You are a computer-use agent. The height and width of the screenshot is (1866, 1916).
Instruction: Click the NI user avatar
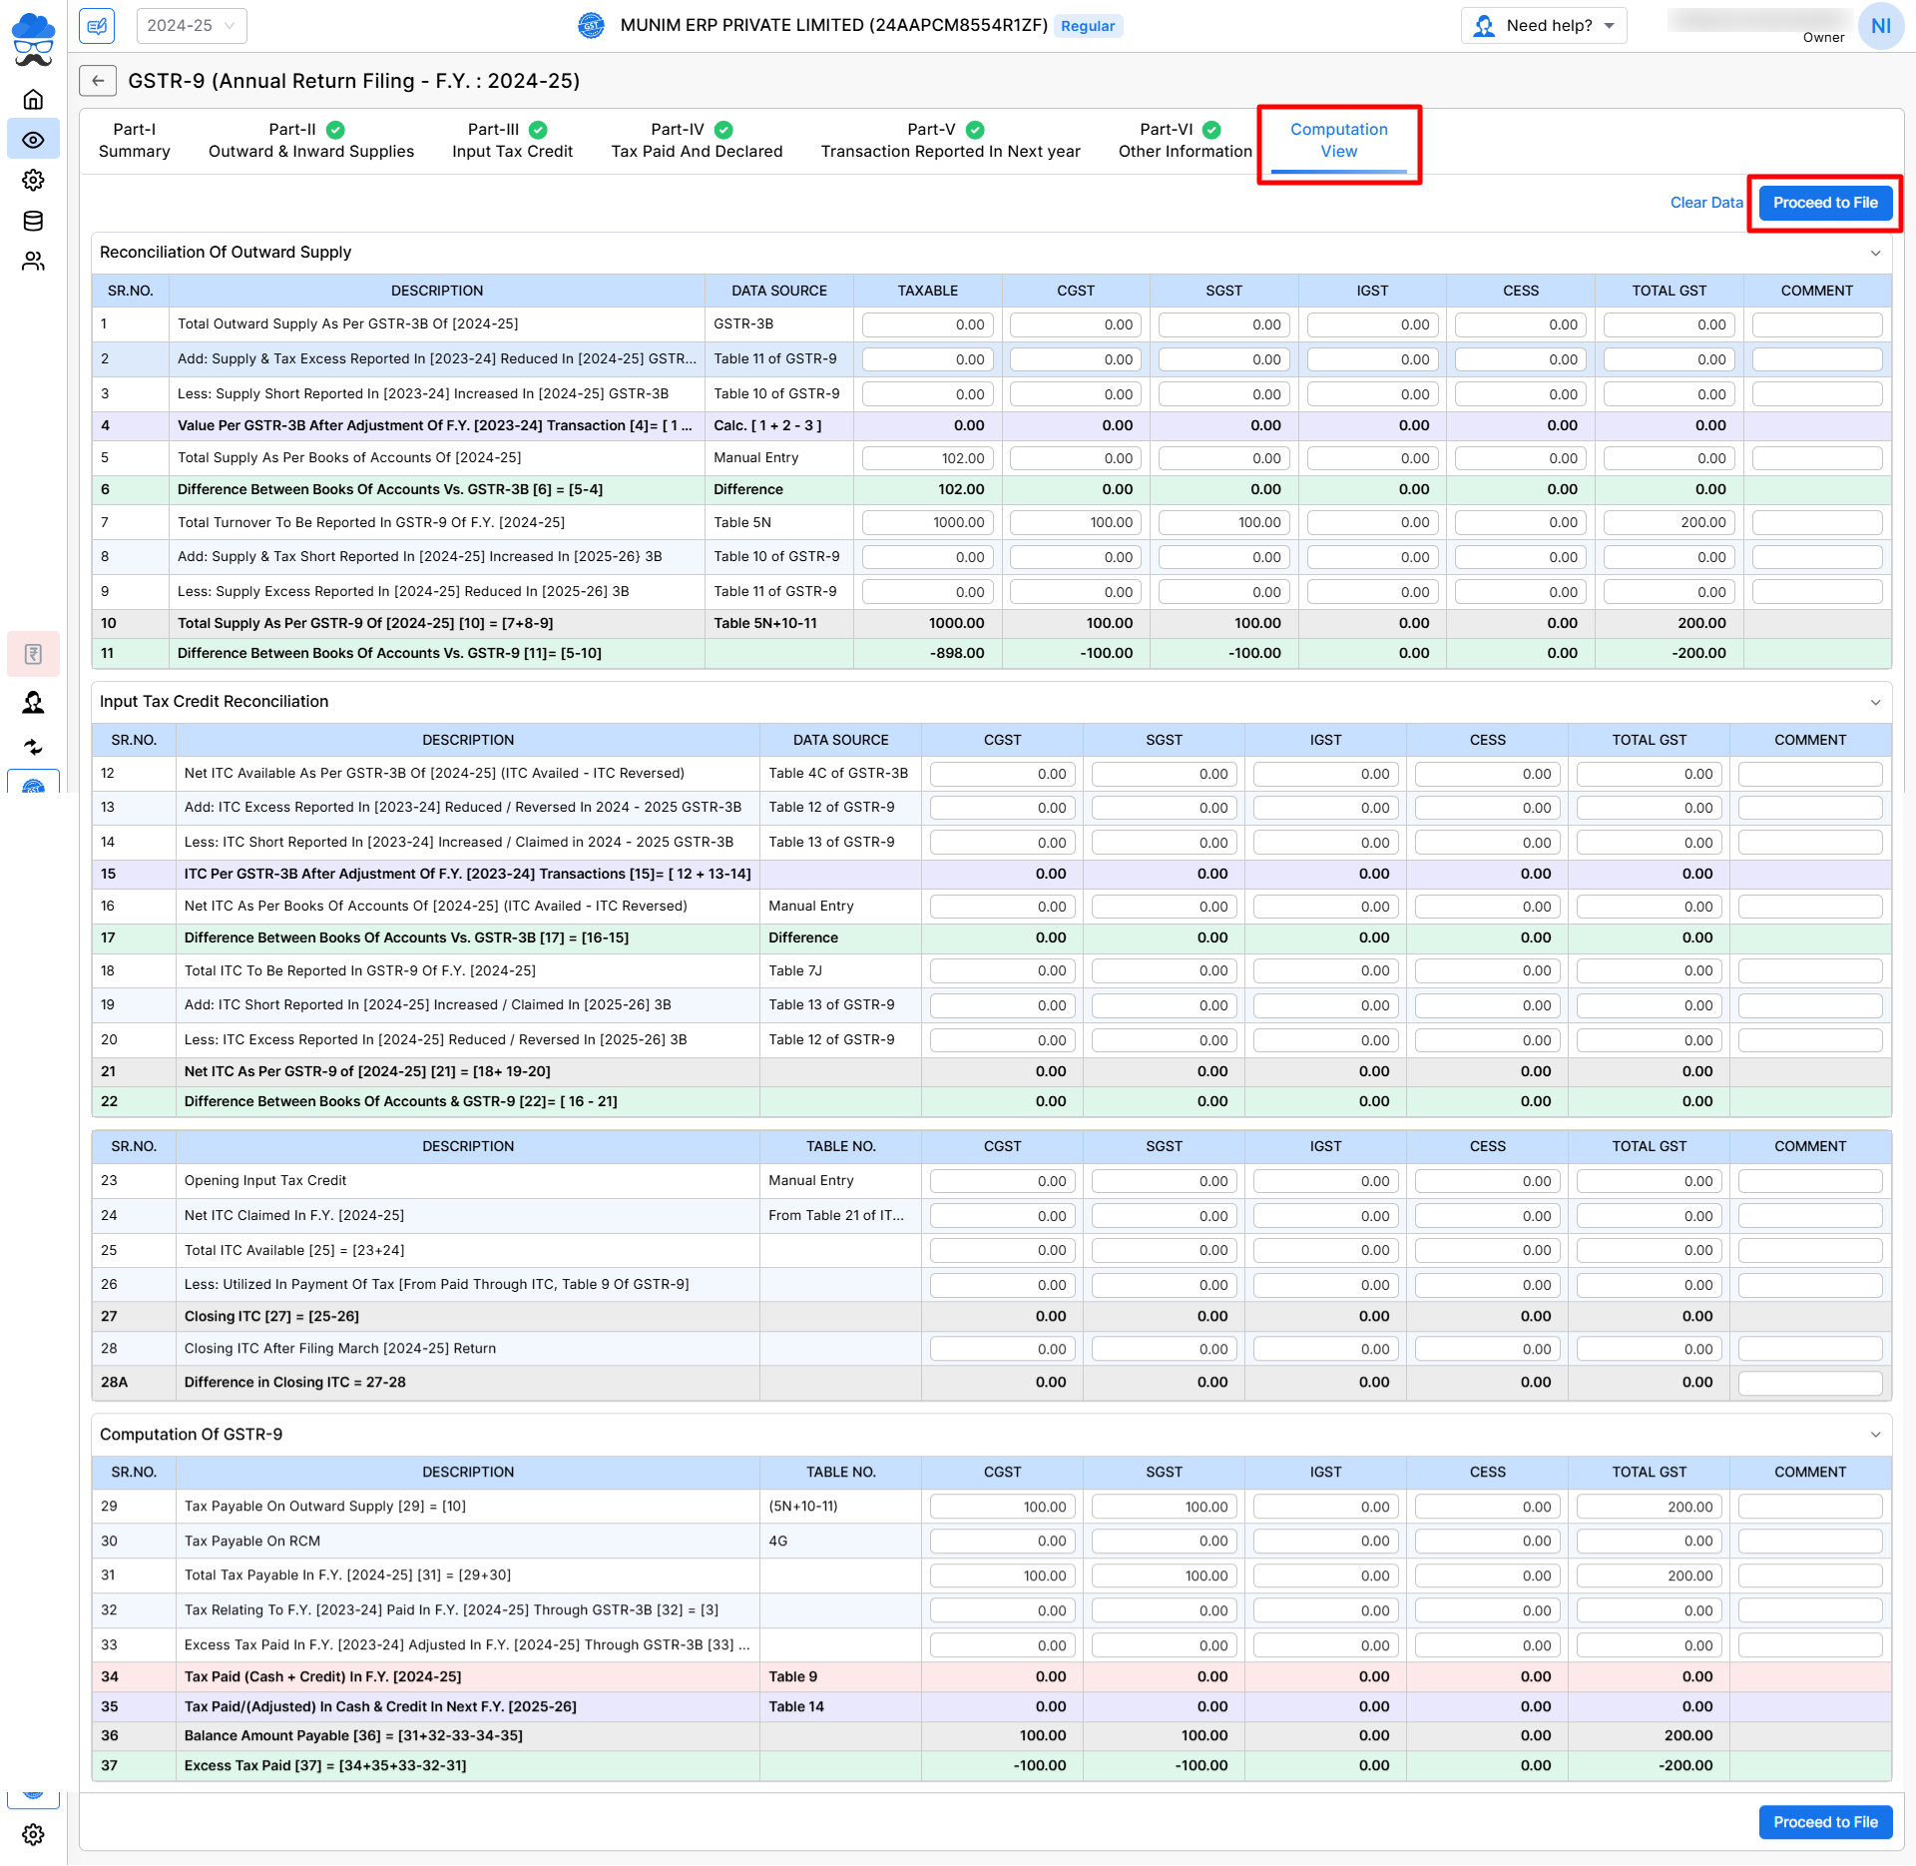point(1881,26)
